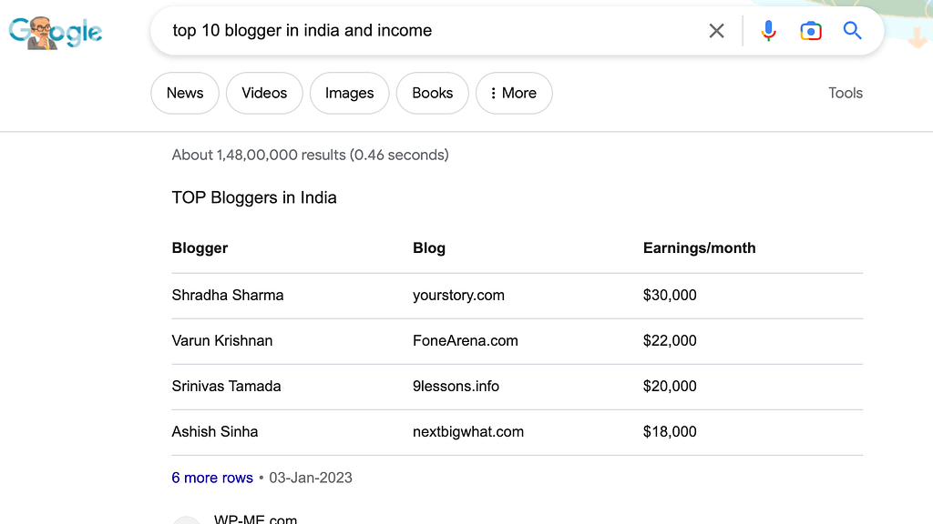Click the blue magnifying glass search icon
This screenshot has height=524, width=933.
click(852, 31)
